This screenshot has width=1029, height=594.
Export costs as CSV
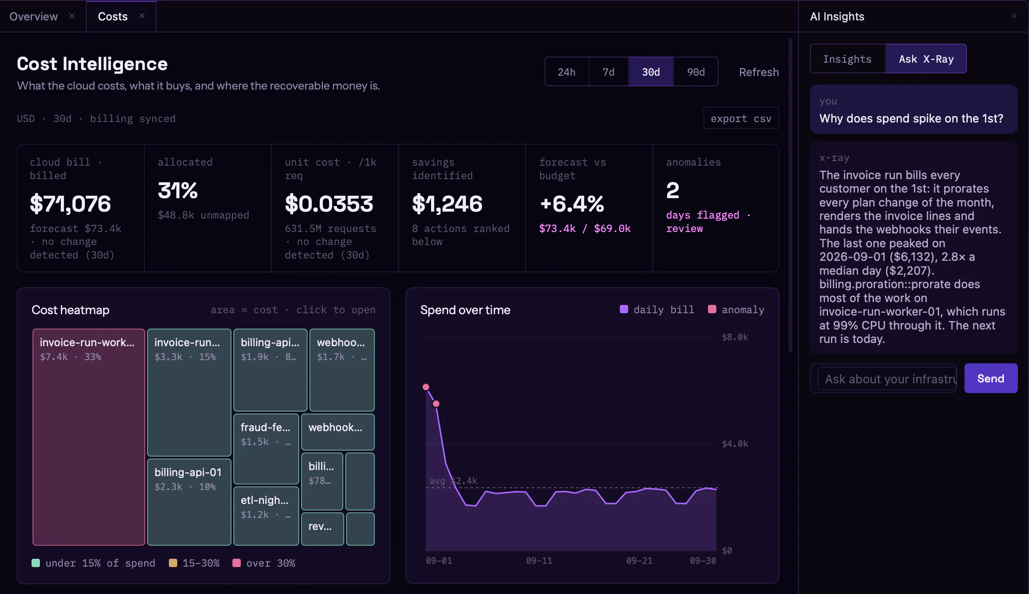[741, 118]
